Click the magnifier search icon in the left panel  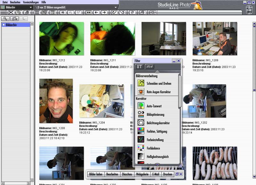coord(5,19)
